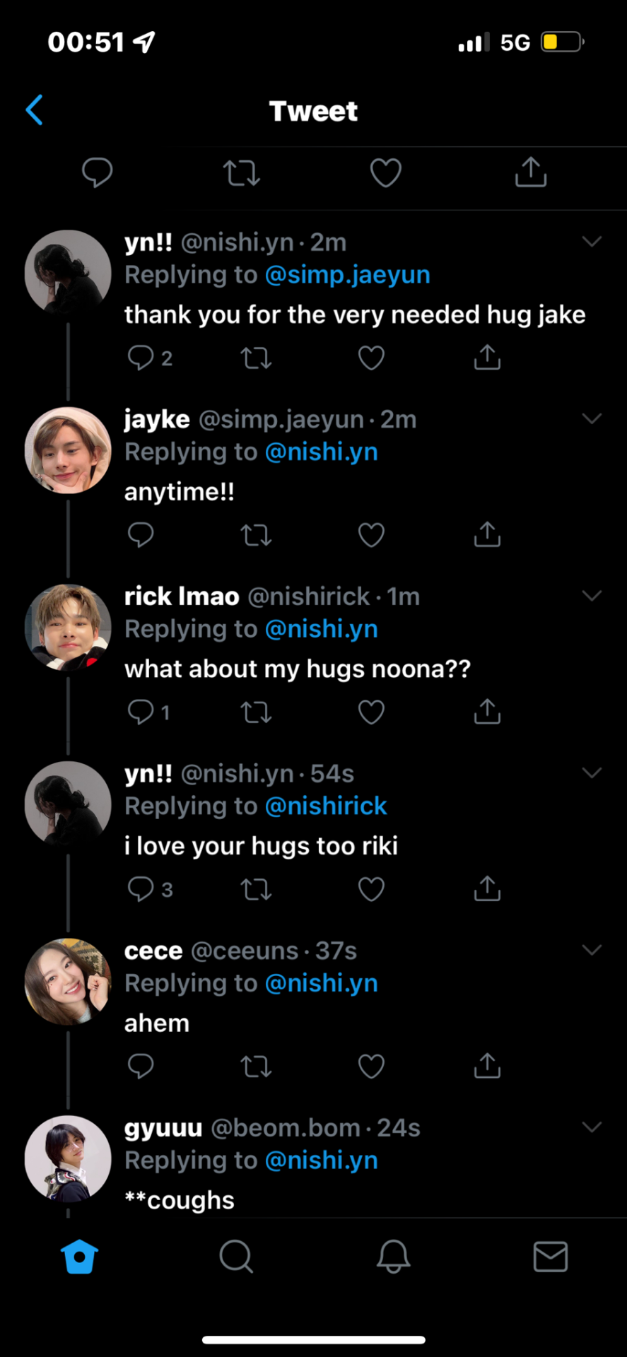
Task: Tap the @nishirick mention link
Action: [x=326, y=806]
